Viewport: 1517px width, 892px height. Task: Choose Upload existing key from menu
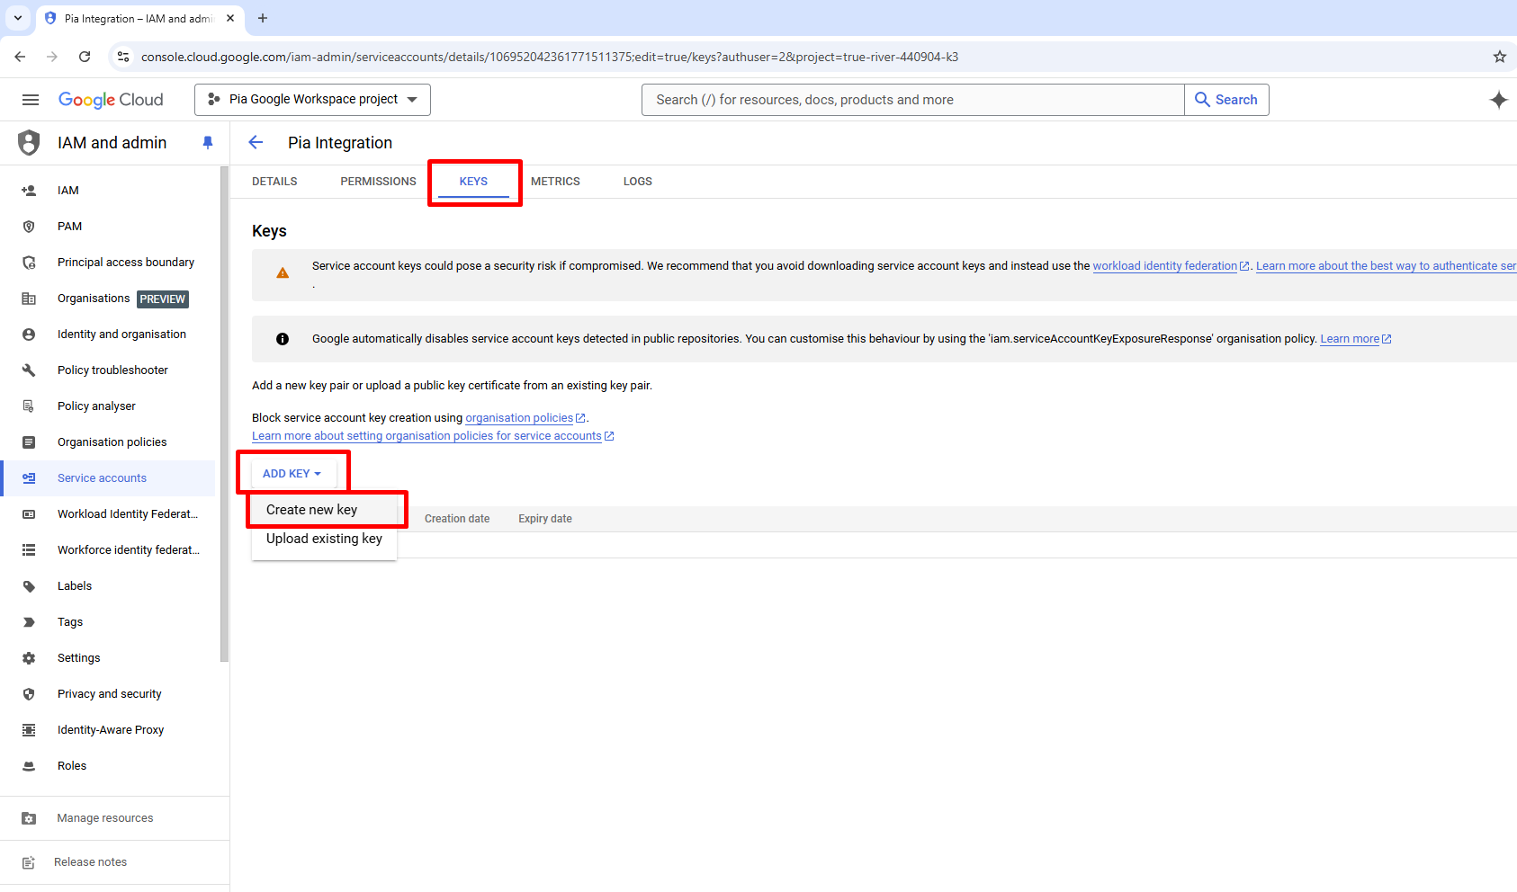324,539
